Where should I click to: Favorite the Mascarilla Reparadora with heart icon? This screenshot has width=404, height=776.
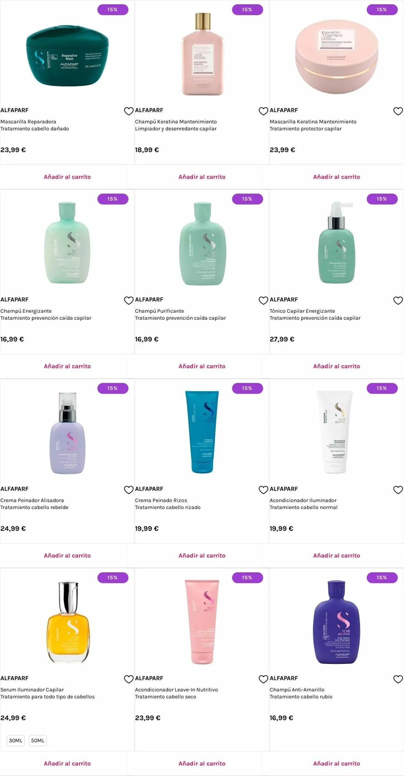pos(129,111)
